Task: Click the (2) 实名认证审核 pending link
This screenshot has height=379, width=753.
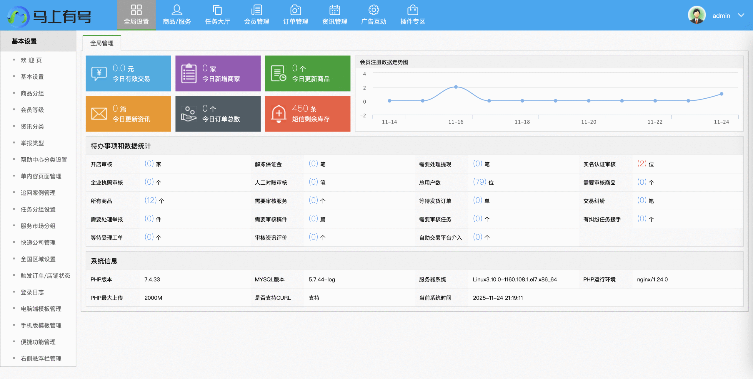Action: 641,164
